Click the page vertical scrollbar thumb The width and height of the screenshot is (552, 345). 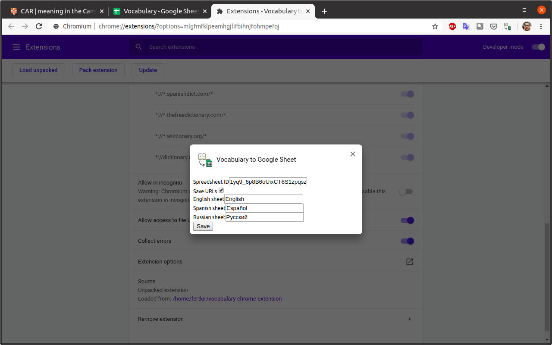(x=547, y=277)
